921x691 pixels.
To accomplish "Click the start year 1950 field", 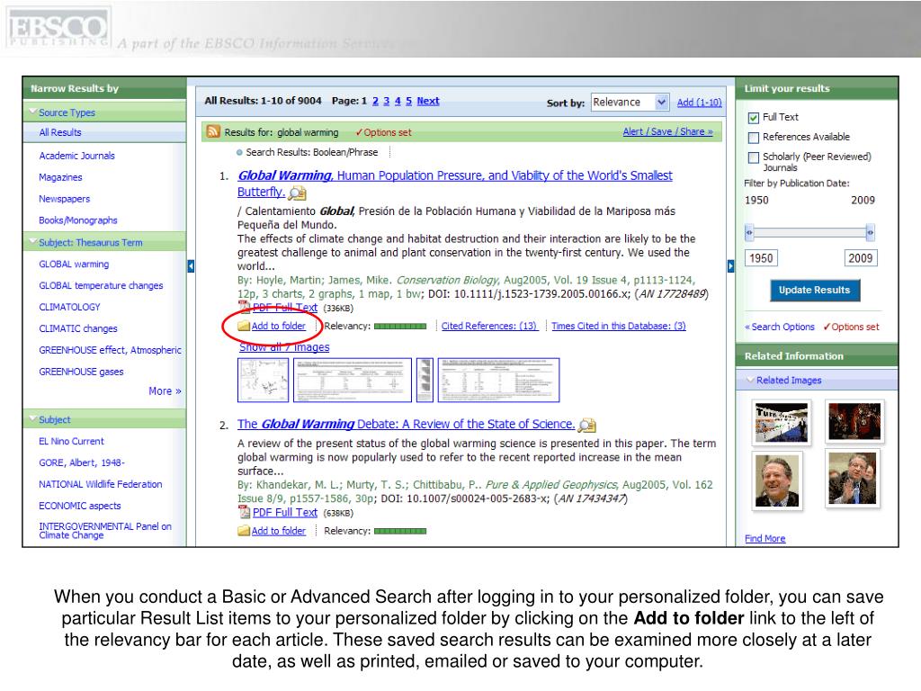I will pos(761,258).
